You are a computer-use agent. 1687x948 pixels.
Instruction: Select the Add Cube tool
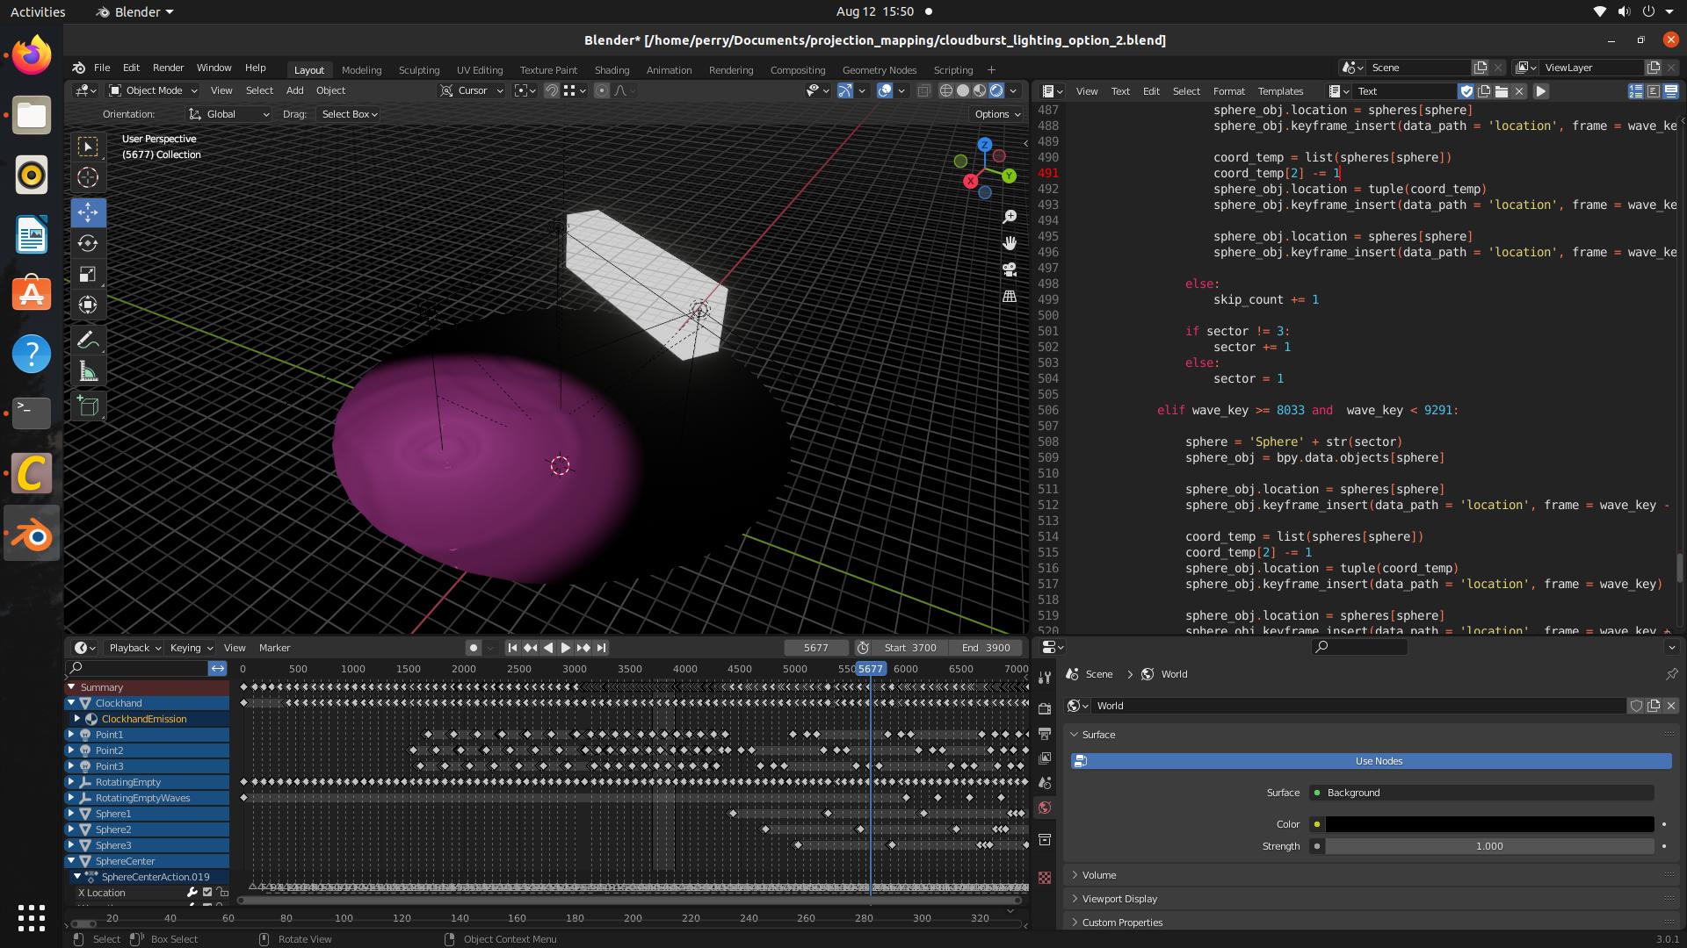[x=88, y=406]
